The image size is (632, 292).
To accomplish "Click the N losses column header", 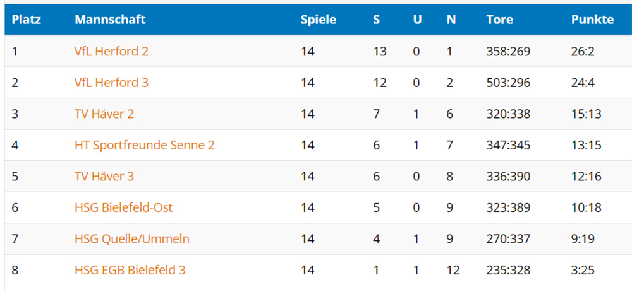I will click(451, 20).
